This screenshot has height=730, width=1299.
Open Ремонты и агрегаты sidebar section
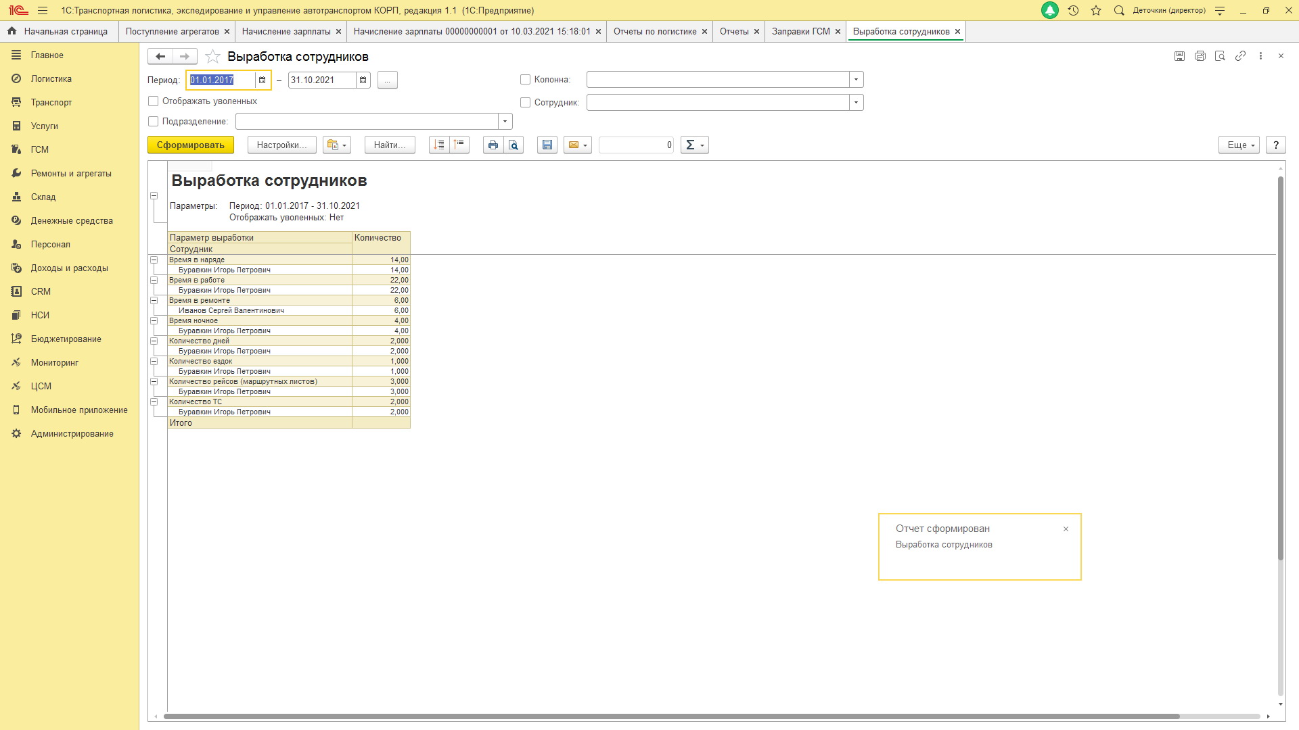[x=71, y=173]
